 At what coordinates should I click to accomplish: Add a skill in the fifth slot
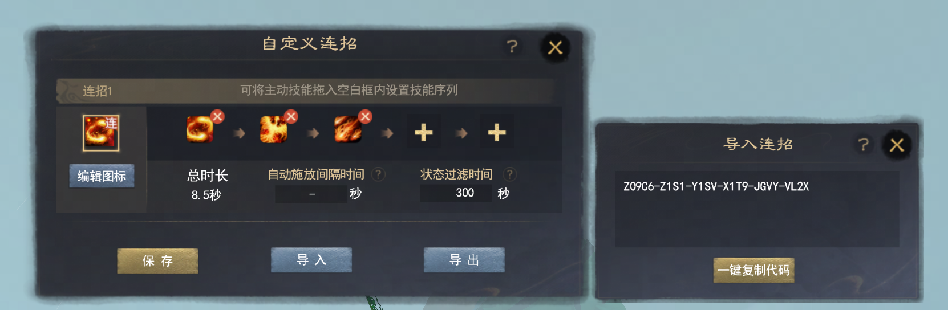497,132
